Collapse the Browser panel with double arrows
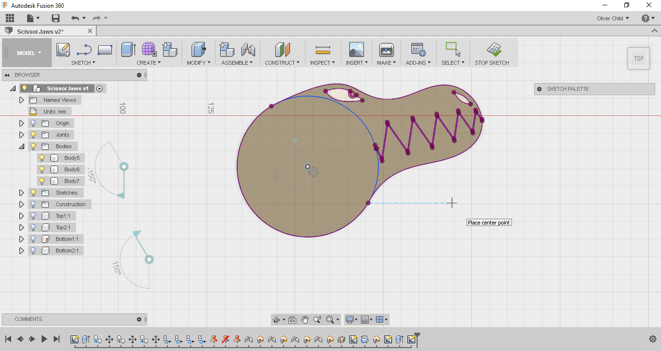The height and width of the screenshot is (351, 661). click(8, 75)
